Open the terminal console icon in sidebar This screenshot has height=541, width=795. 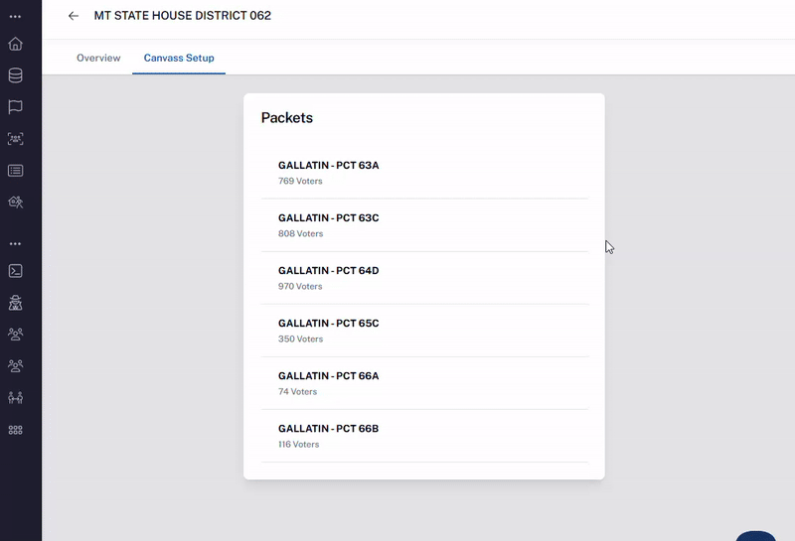pyautogui.click(x=15, y=271)
